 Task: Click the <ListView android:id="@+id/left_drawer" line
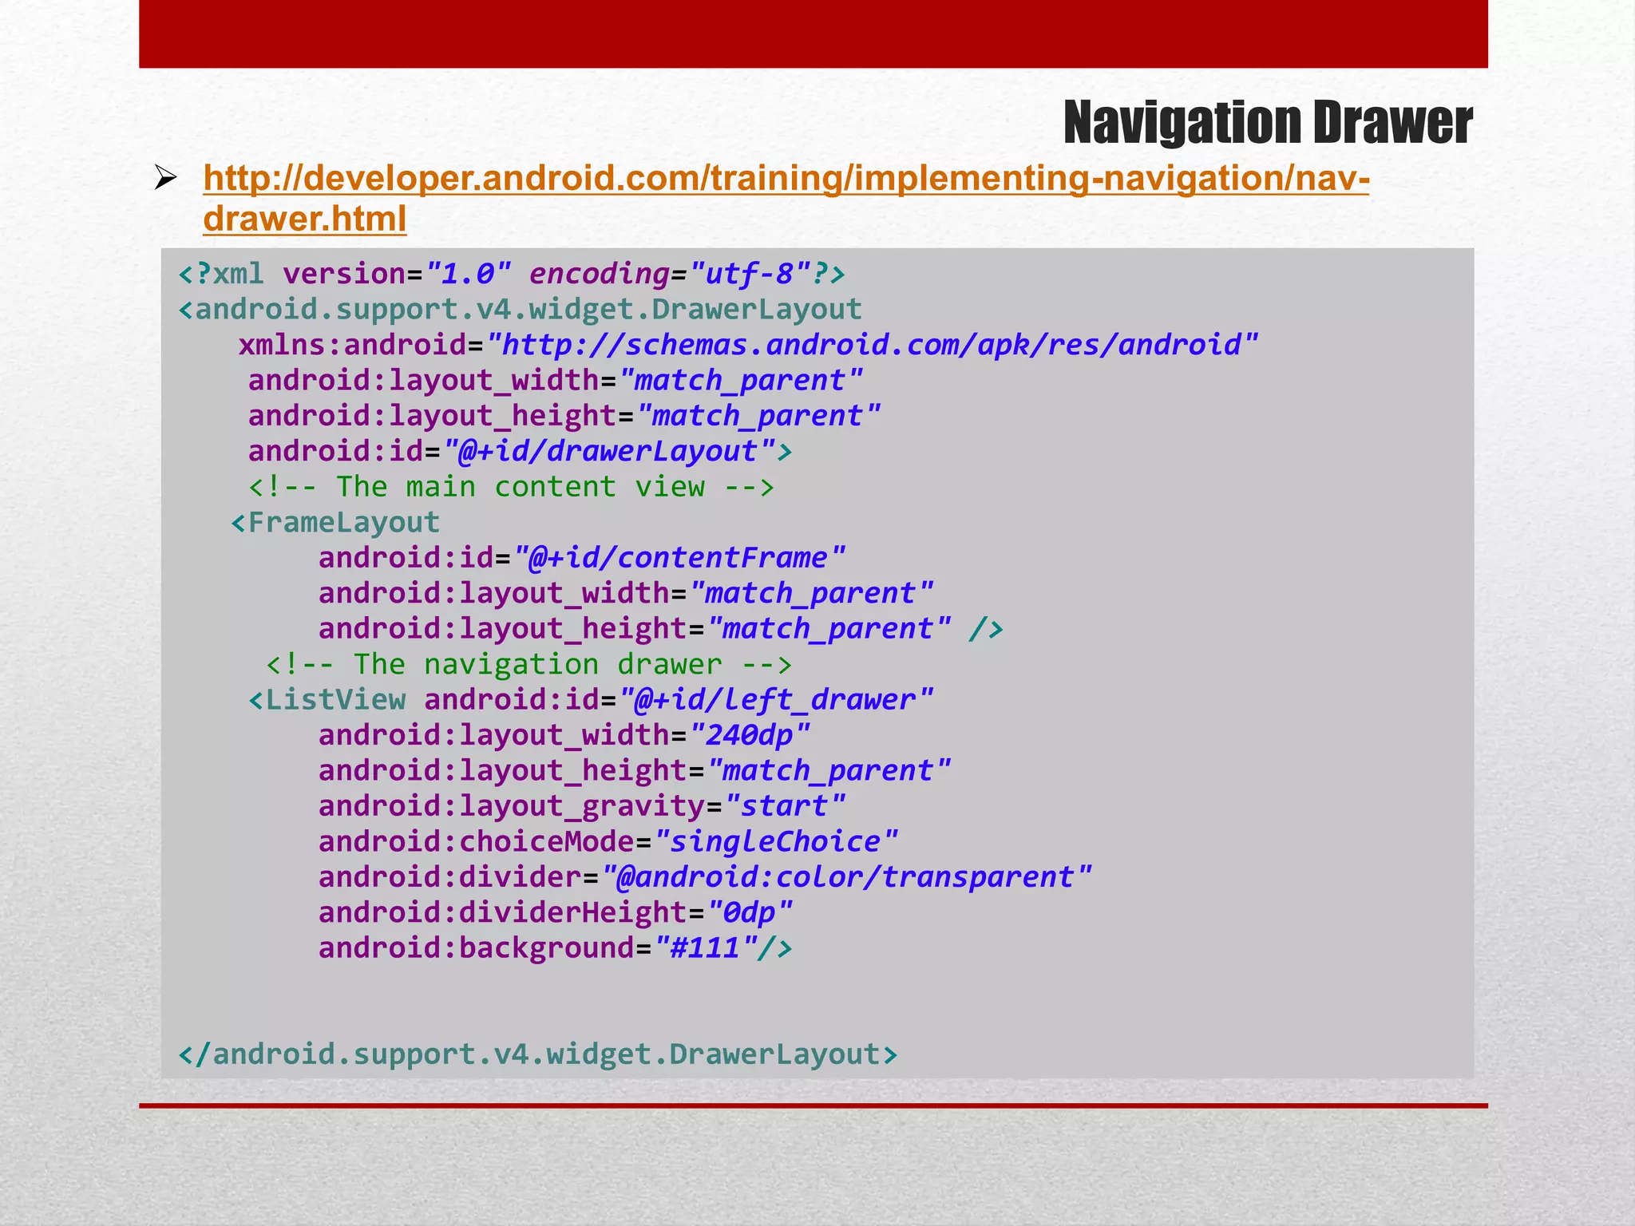[591, 699]
